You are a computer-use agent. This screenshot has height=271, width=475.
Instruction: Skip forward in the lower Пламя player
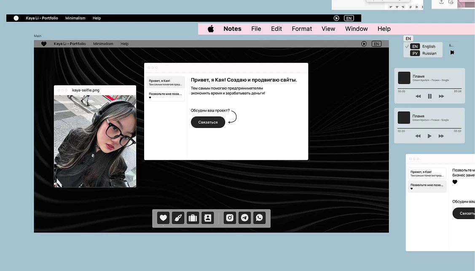click(x=441, y=136)
